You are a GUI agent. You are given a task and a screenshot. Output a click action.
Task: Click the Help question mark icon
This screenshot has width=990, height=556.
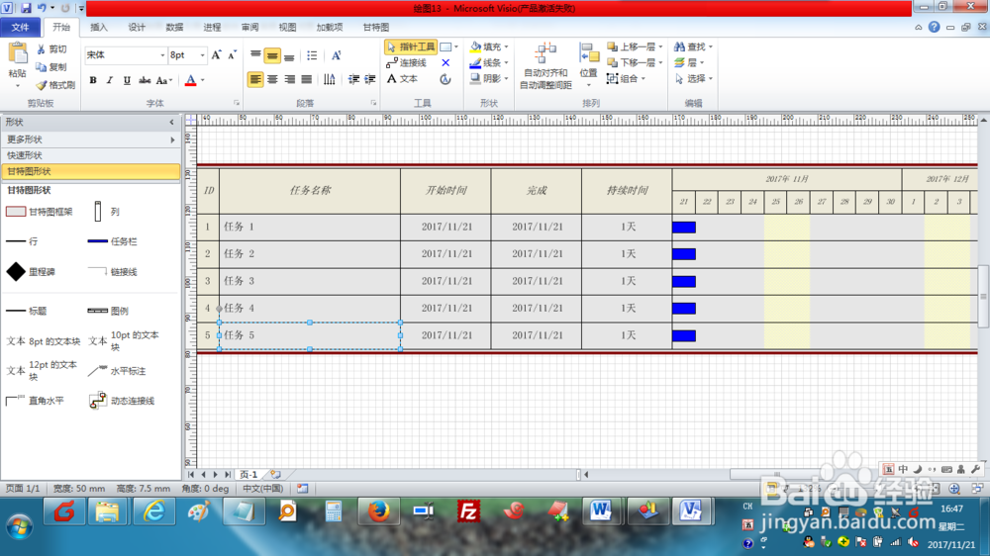point(934,27)
